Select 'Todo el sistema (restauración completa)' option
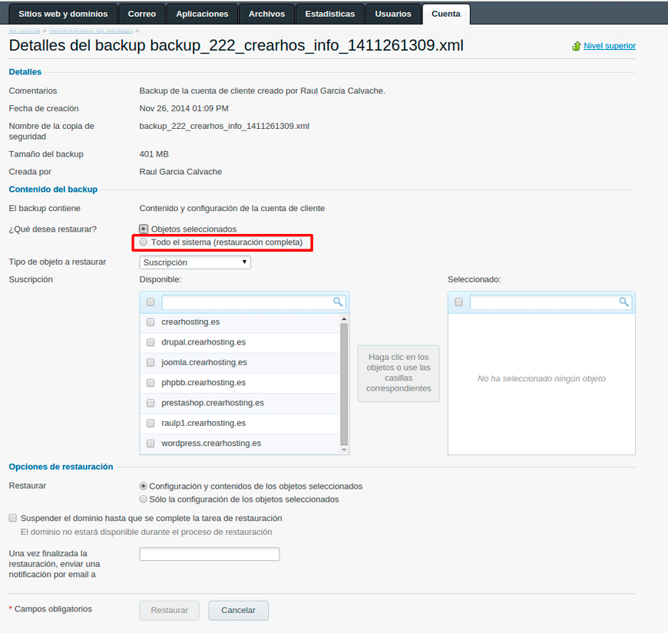This screenshot has width=668, height=633. tap(144, 242)
